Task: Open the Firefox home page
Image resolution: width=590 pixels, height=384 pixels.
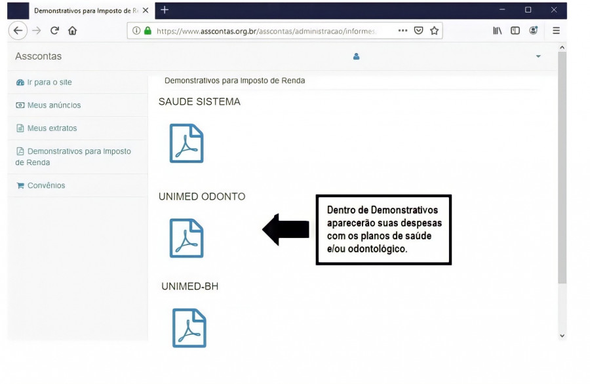Action: pos(72,30)
